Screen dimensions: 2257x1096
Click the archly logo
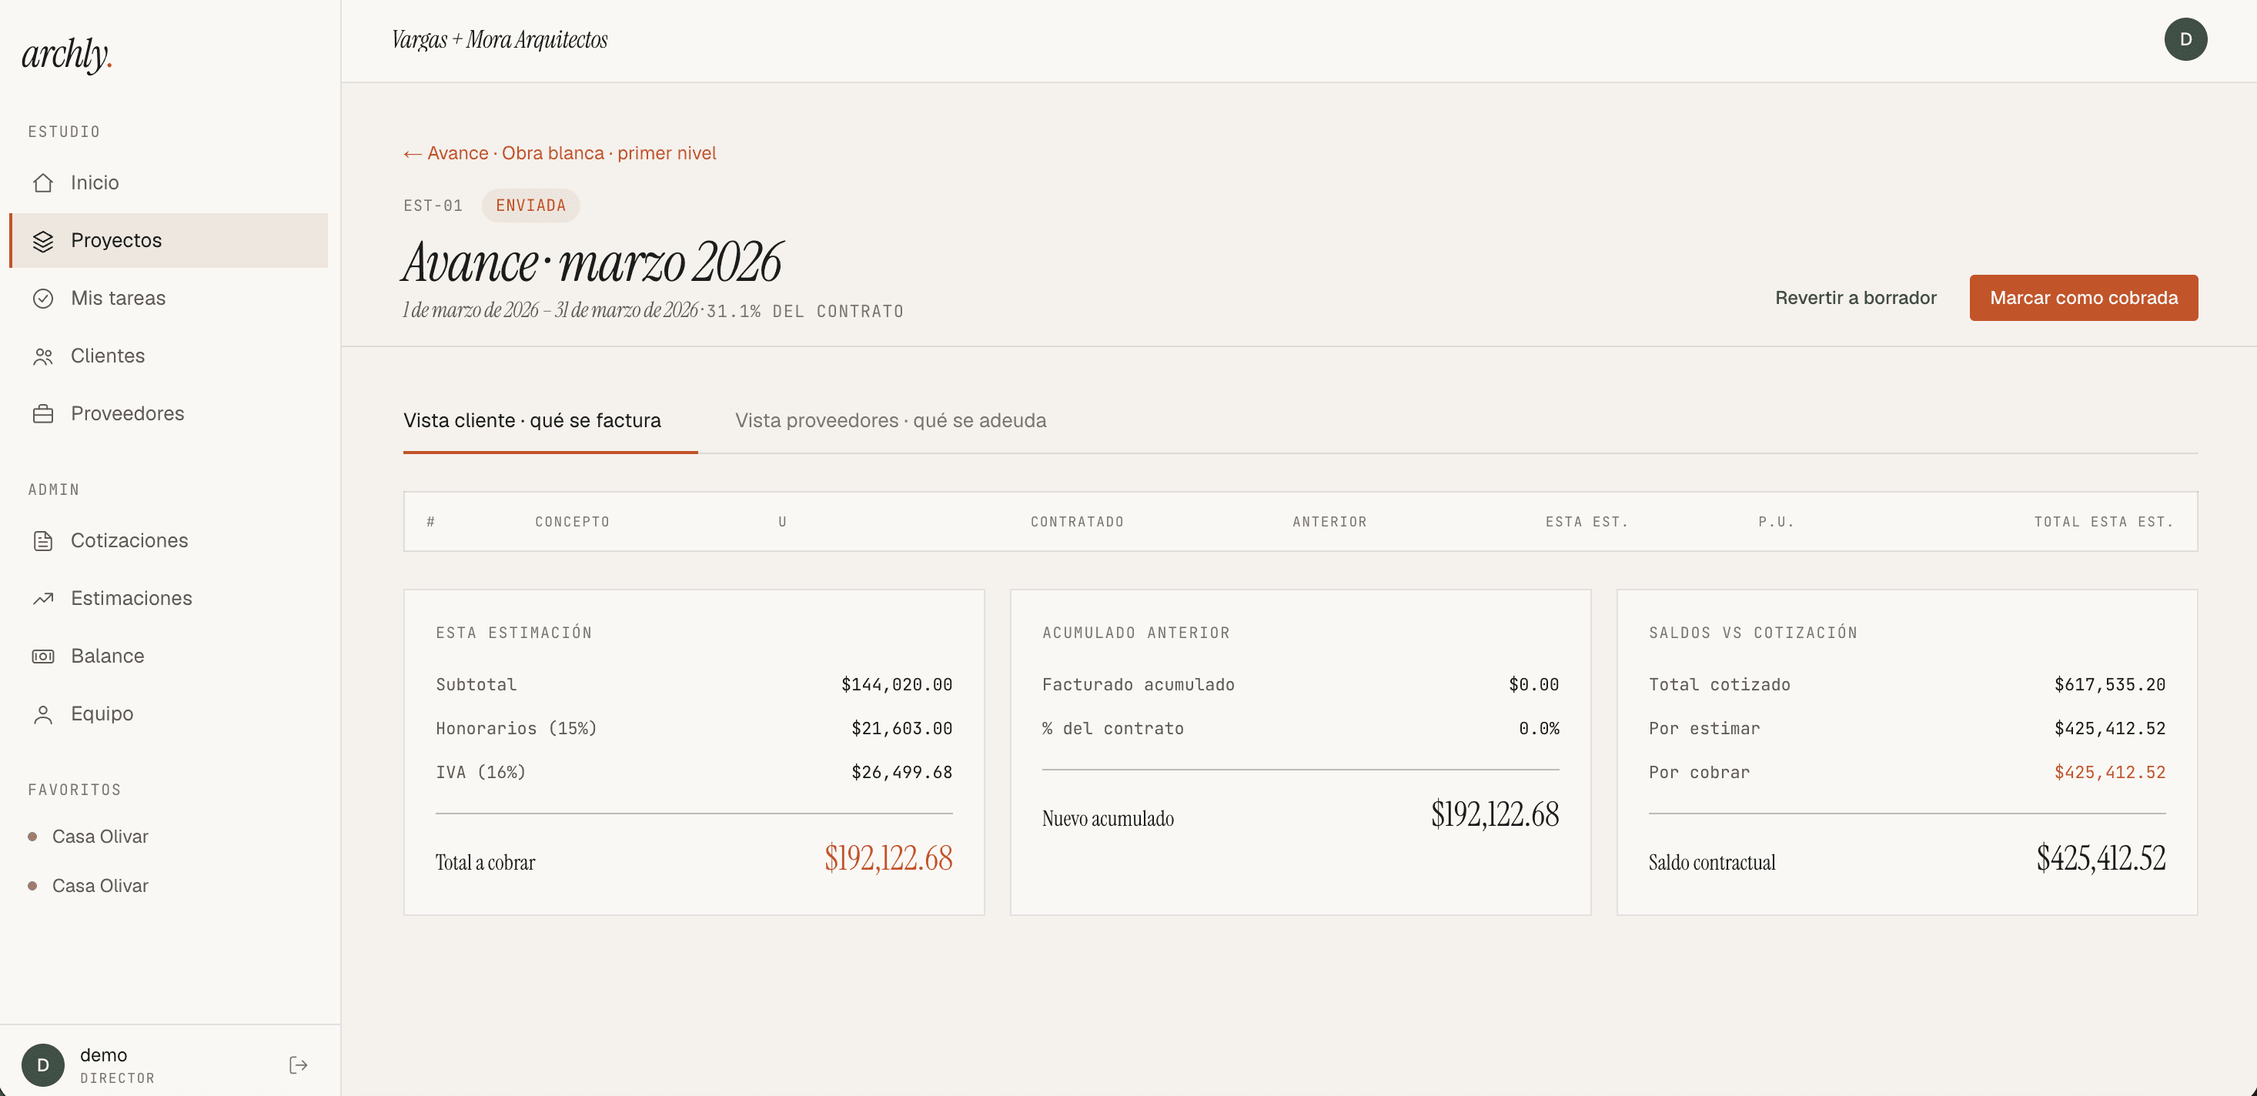(x=67, y=55)
